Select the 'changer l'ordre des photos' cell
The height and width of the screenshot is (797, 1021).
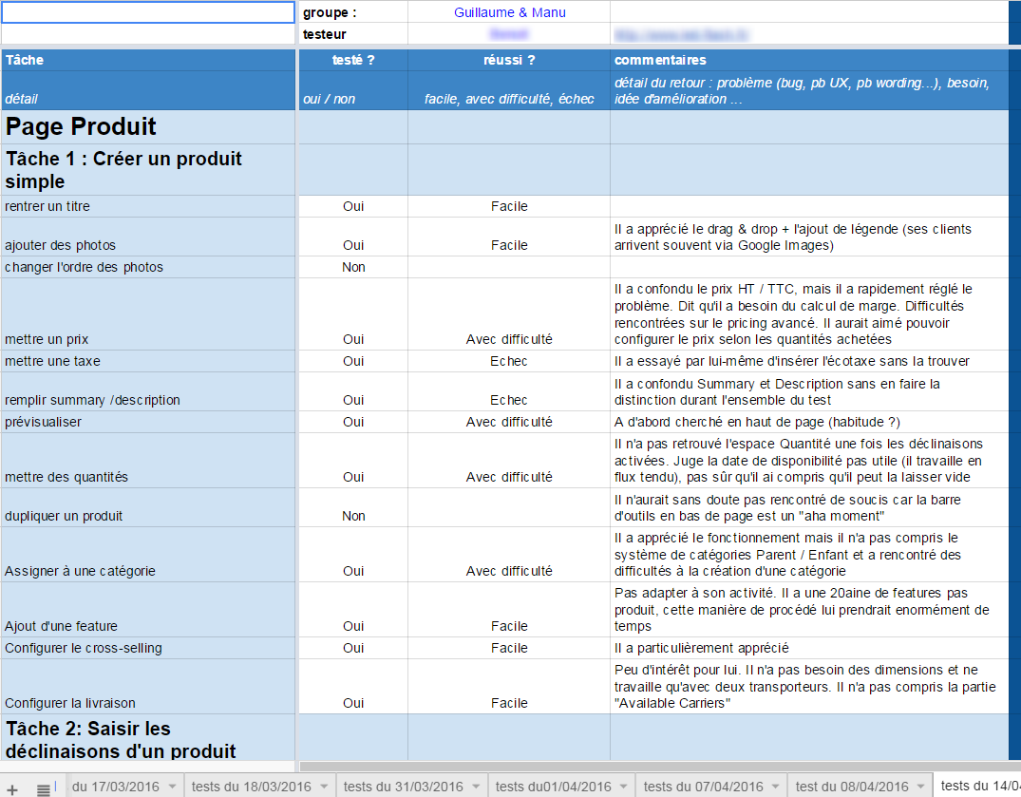[x=148, y=267]
